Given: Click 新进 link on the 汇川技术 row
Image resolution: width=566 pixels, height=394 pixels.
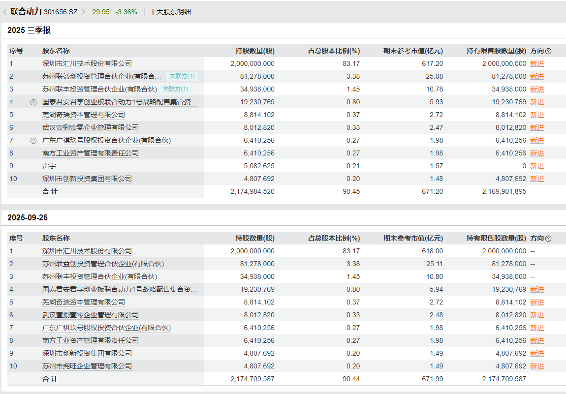Looking at the screenshot, I should point(537,63).
